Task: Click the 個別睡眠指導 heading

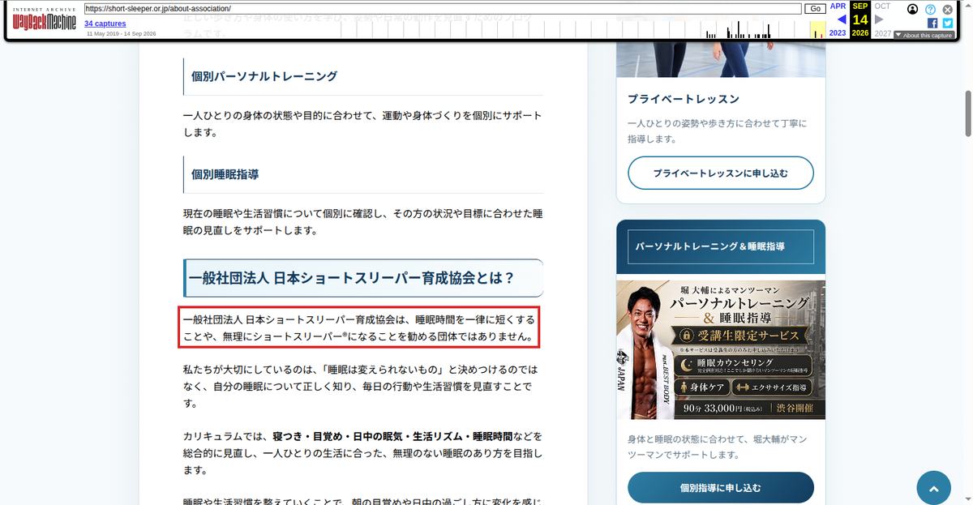Action: coord(225,174)
